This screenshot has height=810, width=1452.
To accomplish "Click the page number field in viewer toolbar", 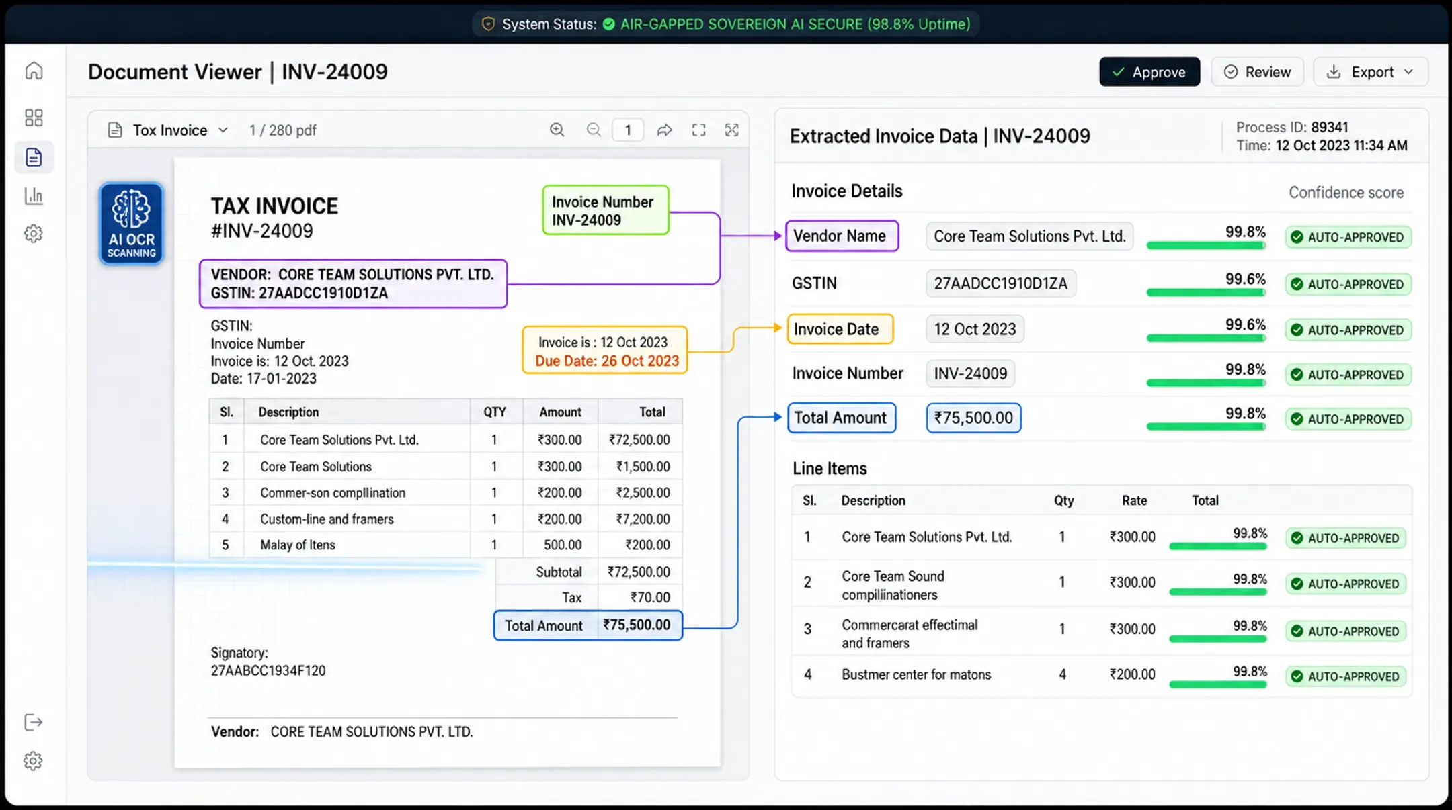I will (628, 130).
